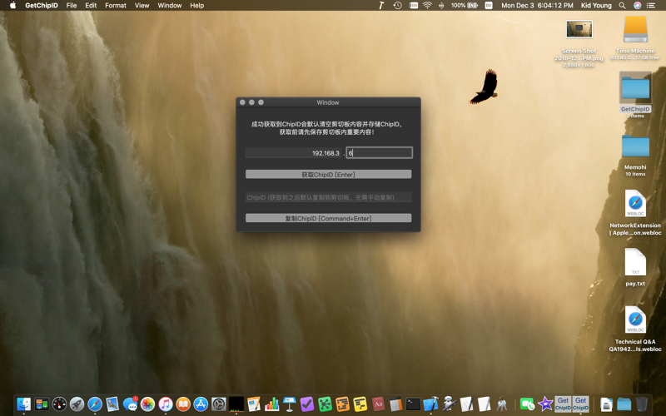666x416 pixels.
Task: Open the Help menu
Action: point(196,5)
